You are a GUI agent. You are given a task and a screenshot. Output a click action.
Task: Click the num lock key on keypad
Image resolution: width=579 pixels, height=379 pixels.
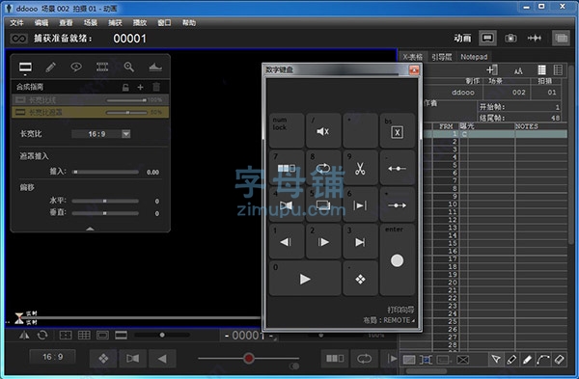(287, 130)
